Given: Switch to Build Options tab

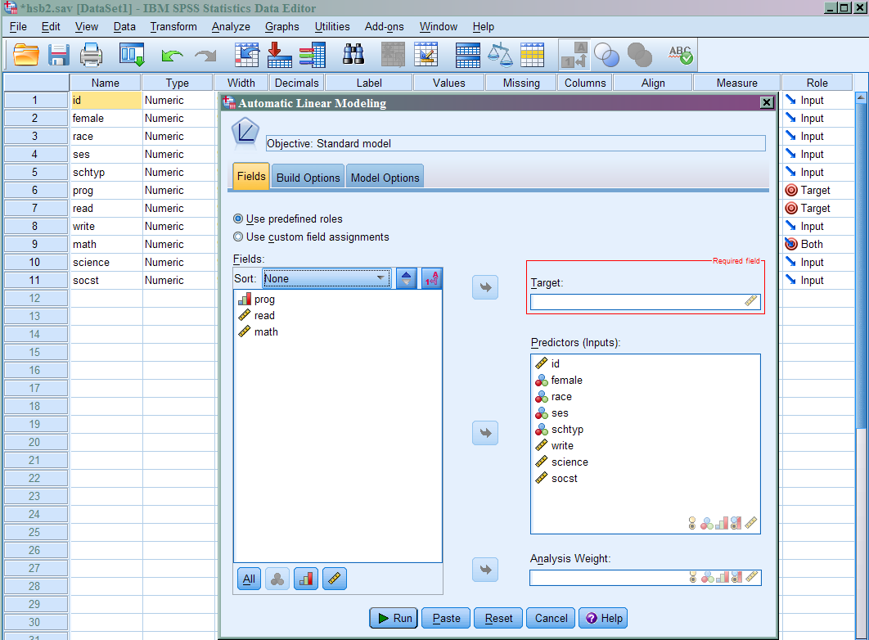Looking at the screenshot, I should (x=308, y=178).
